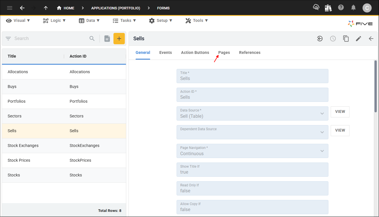Close the Sells form with back arrow

tap(371, 39)
